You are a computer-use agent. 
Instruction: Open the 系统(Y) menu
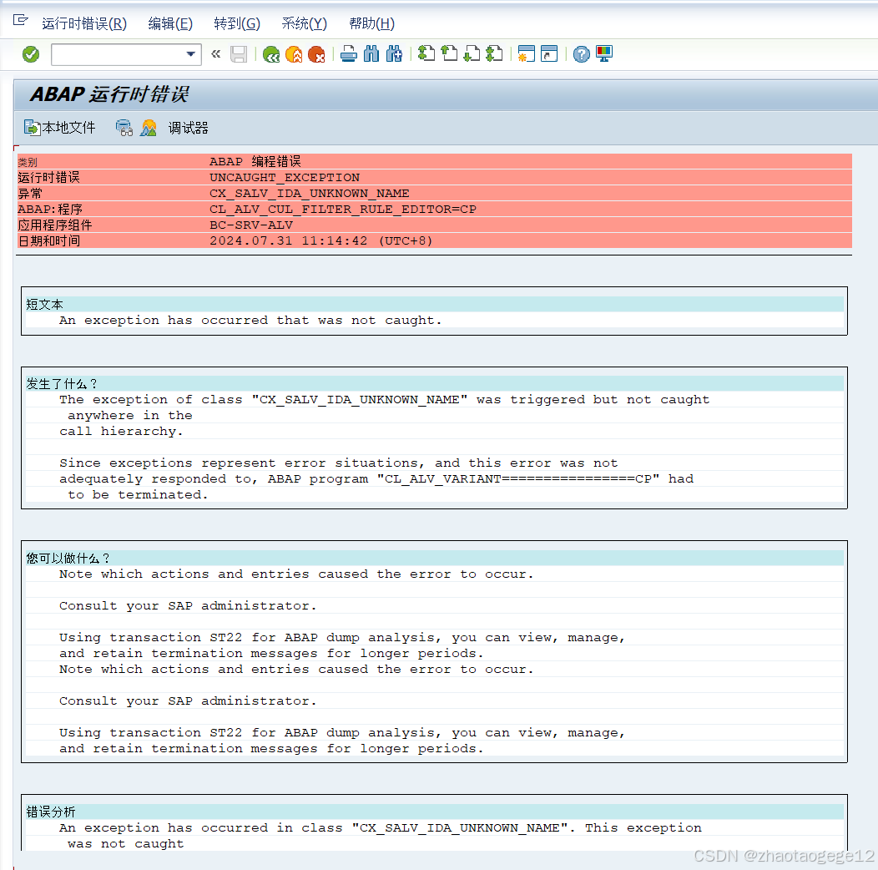coord(303,23)
